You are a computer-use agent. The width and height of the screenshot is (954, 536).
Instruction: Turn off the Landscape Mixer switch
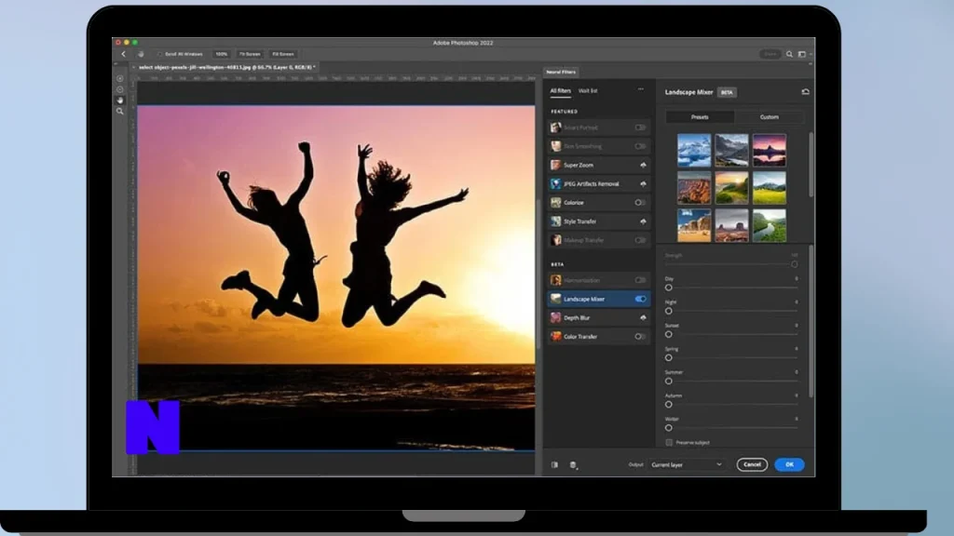tap(640, 299)
